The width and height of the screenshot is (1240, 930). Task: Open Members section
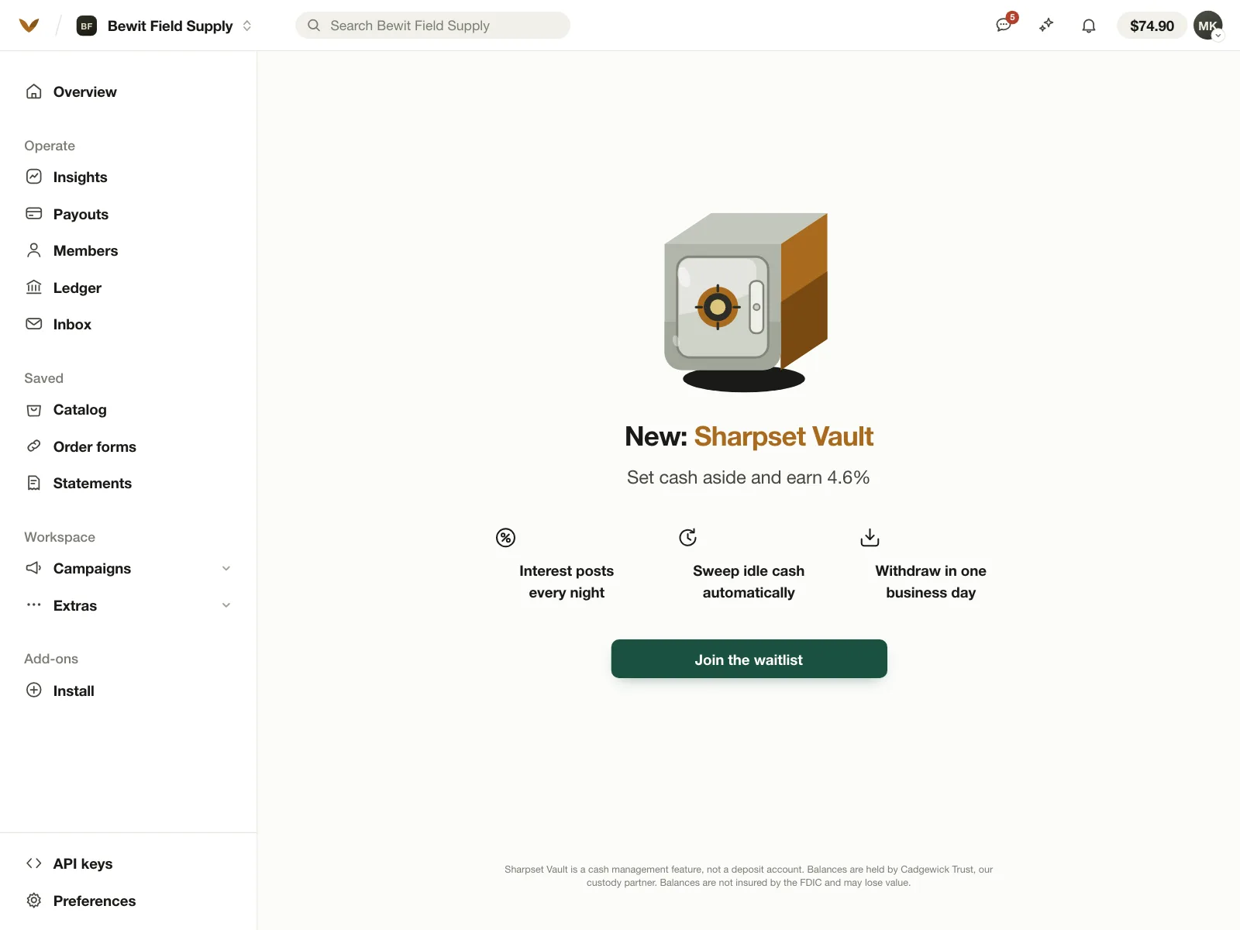point(86,250)
